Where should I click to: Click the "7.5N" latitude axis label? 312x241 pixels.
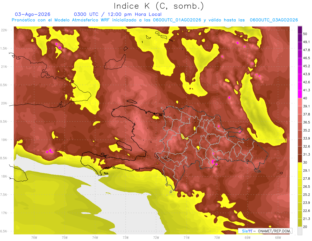point(4,195)
